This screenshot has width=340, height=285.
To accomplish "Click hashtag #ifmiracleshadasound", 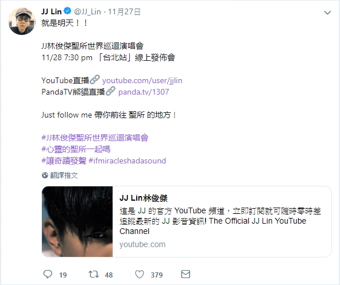I will point(127,161).
